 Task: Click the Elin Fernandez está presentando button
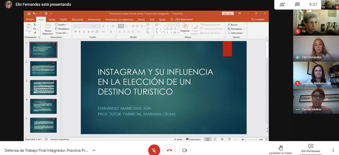311,148
